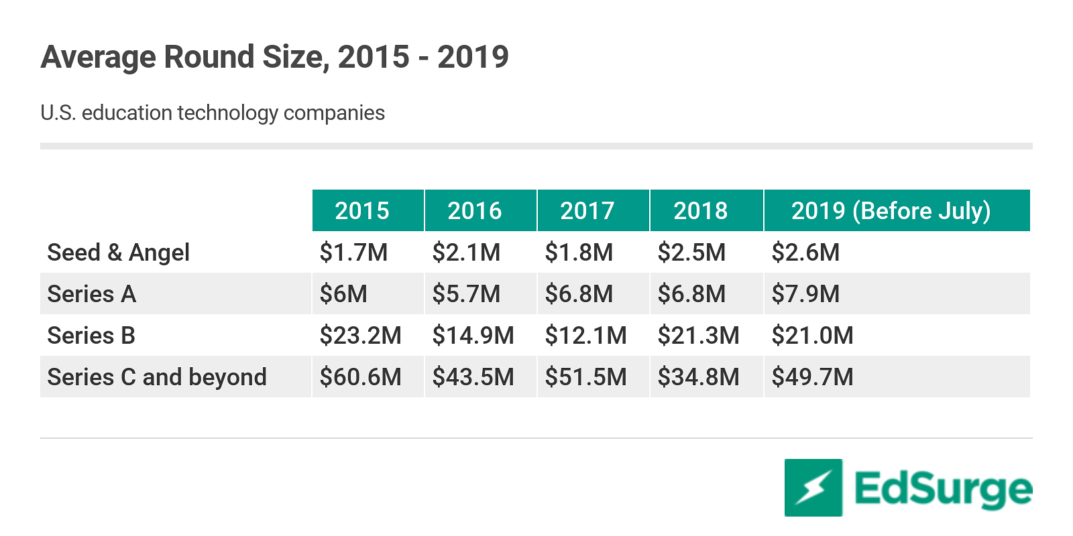Click the 2015 column header
The image size is (1073, 536).
[x=368, y=210]
